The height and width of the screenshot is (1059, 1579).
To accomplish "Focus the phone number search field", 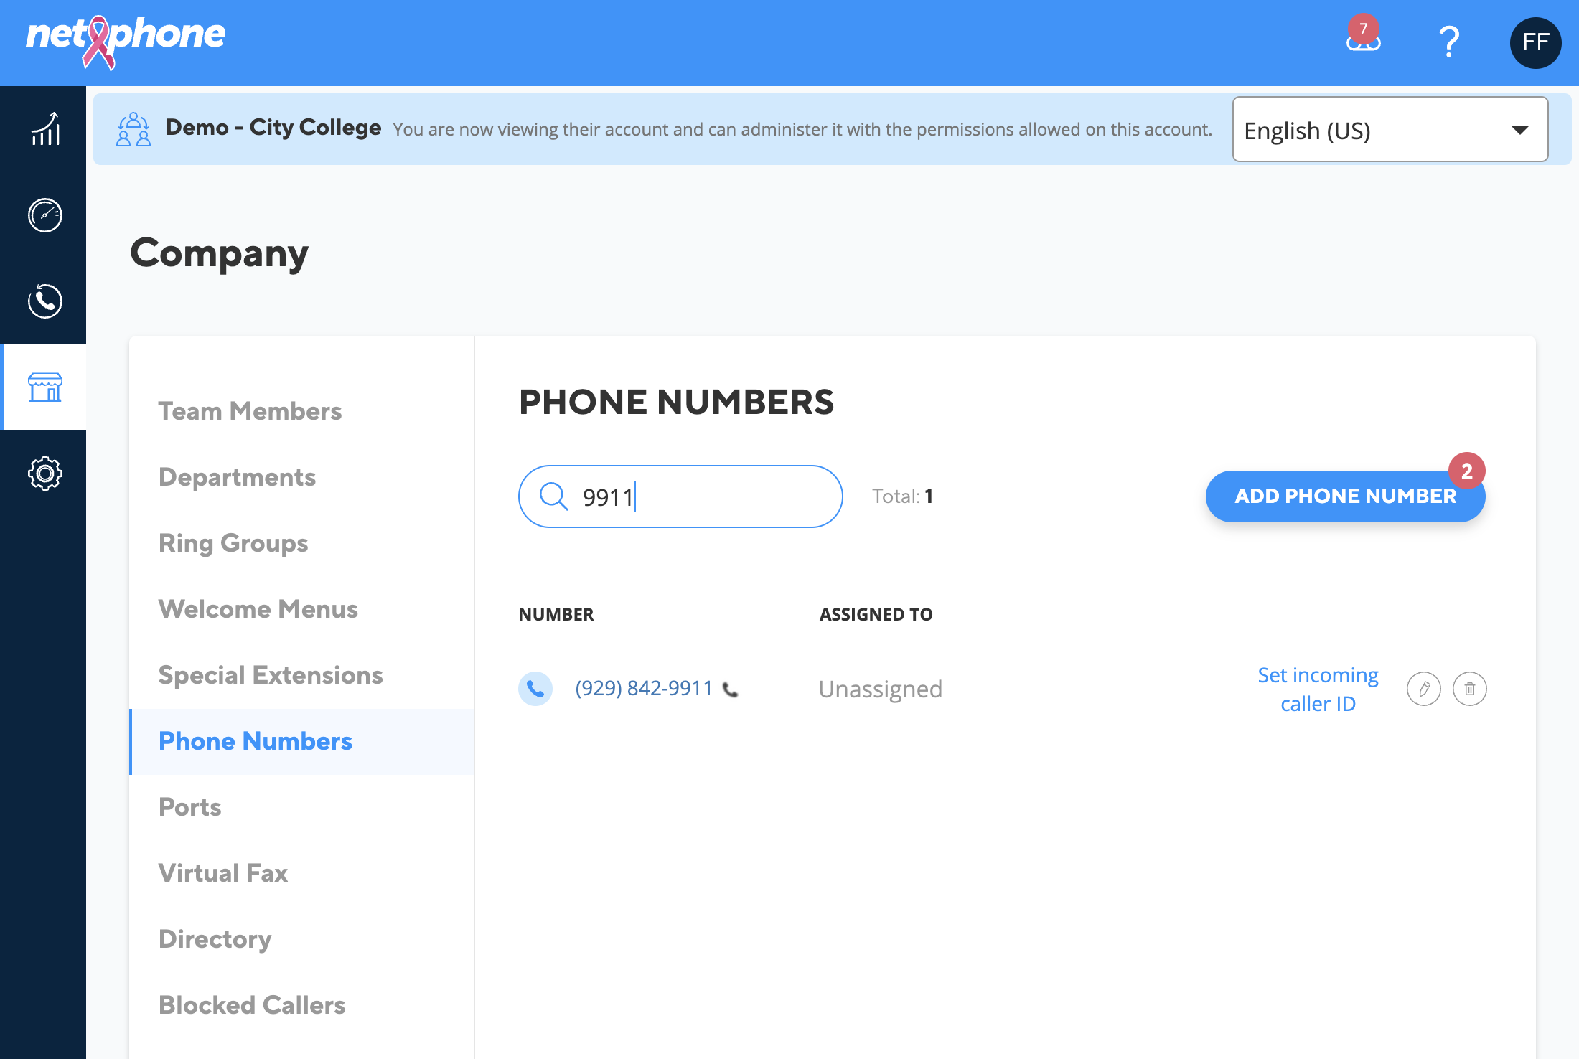I will [680, 496].
